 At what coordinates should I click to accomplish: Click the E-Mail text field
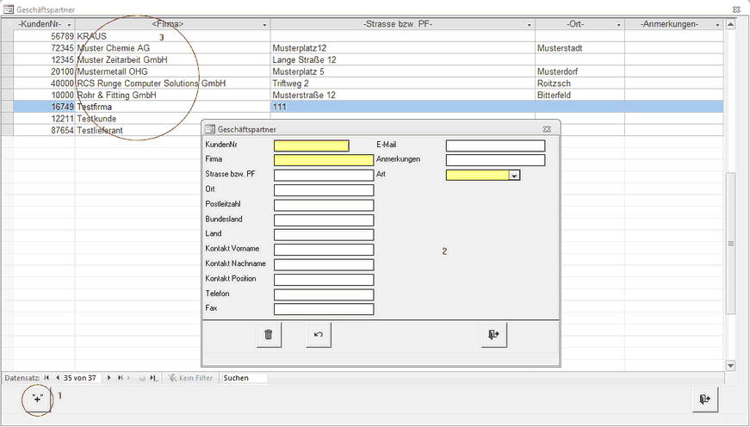pos(495,145)
